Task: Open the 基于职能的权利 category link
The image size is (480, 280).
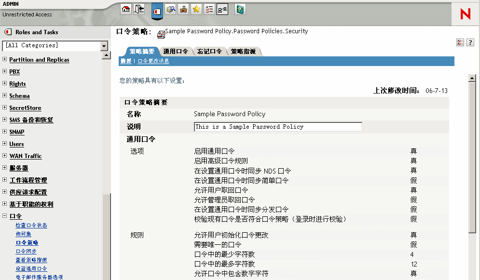Action: [31, 204]
